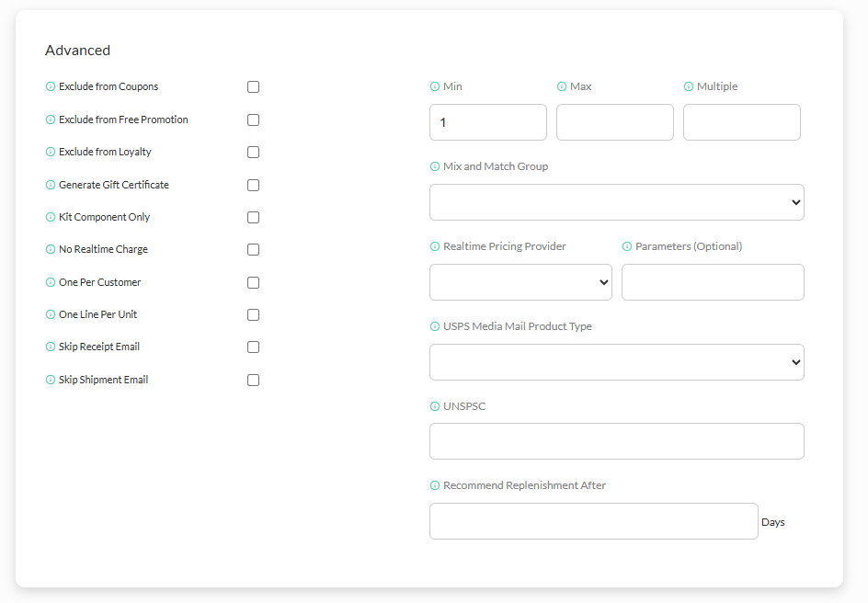This screenshot has width=868, height=603.
Task: Focus the Min quantity field
Action: pos(488,122)
